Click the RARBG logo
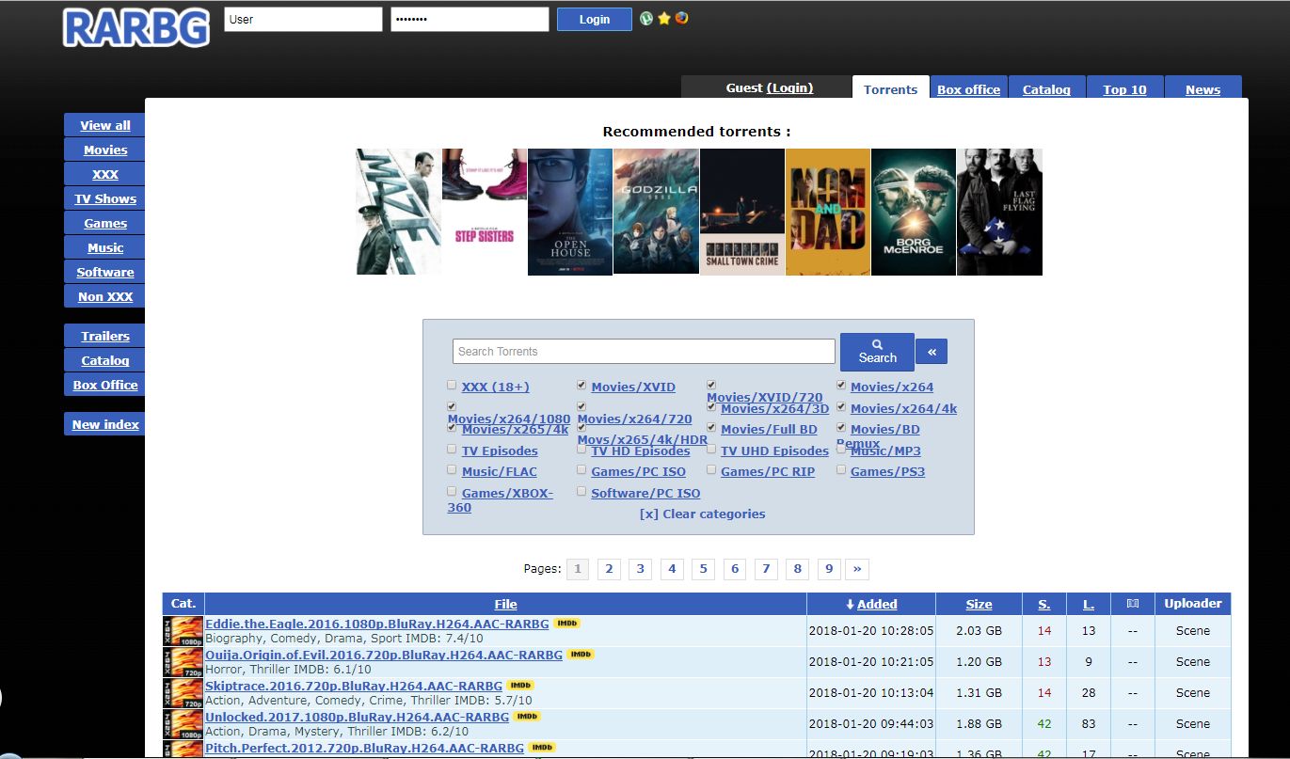 [136, 27]
